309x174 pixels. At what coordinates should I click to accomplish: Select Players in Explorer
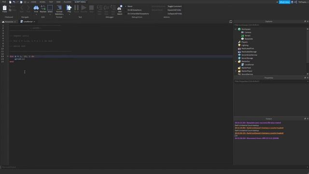pos(244,42)
